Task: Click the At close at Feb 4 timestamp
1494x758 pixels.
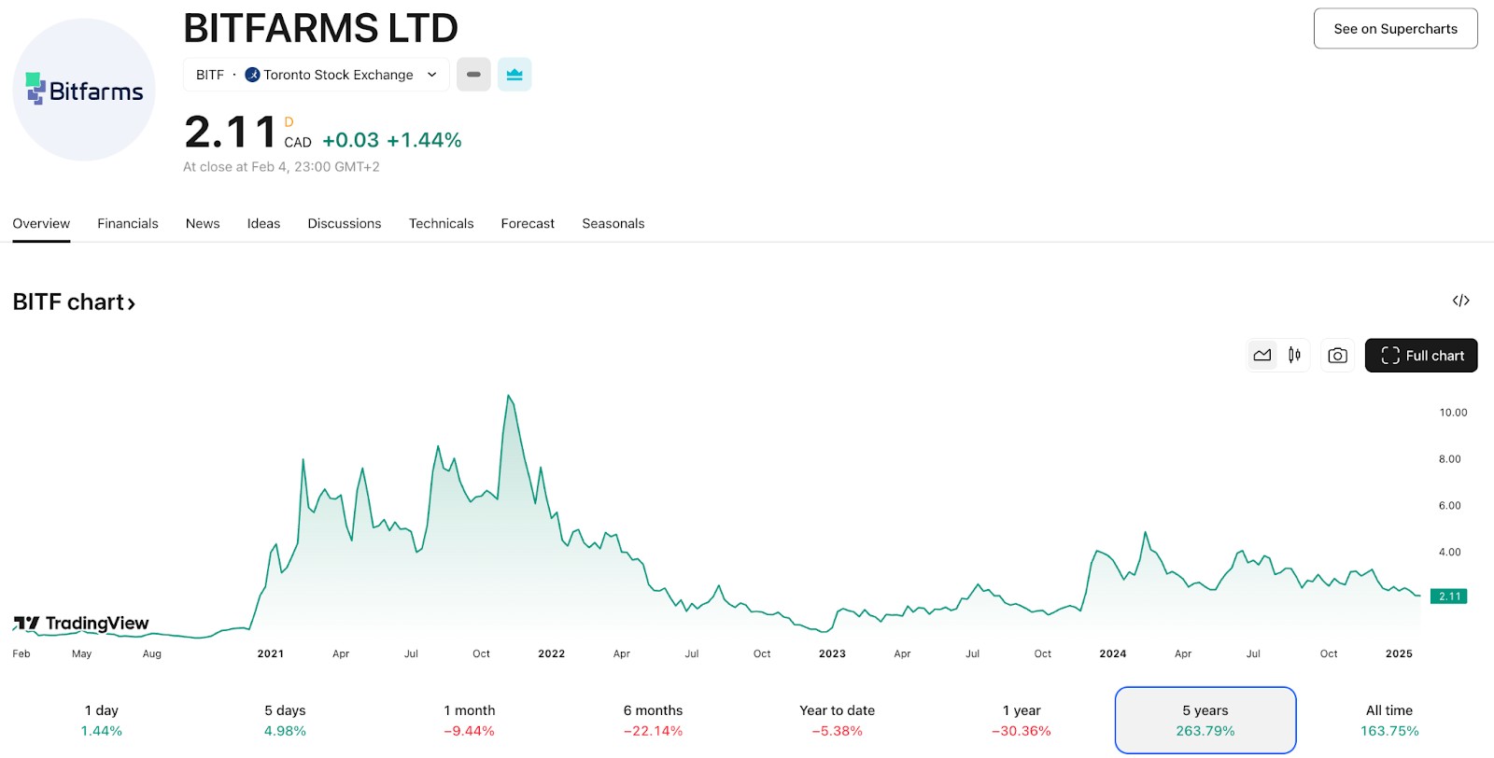Action: point(281,167)
